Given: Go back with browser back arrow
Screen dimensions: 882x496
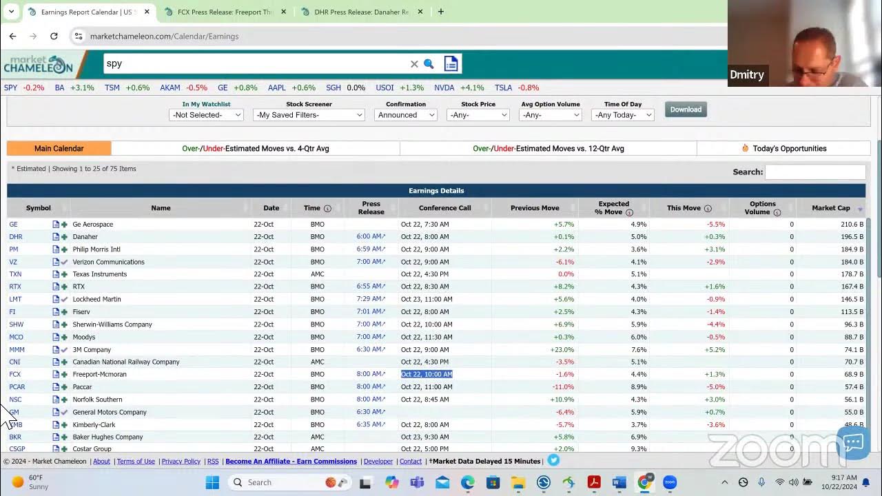Looking at the screenshot, I should [x=13, y=36].
